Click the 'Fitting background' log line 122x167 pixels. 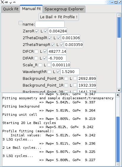[x=21, y=106]
